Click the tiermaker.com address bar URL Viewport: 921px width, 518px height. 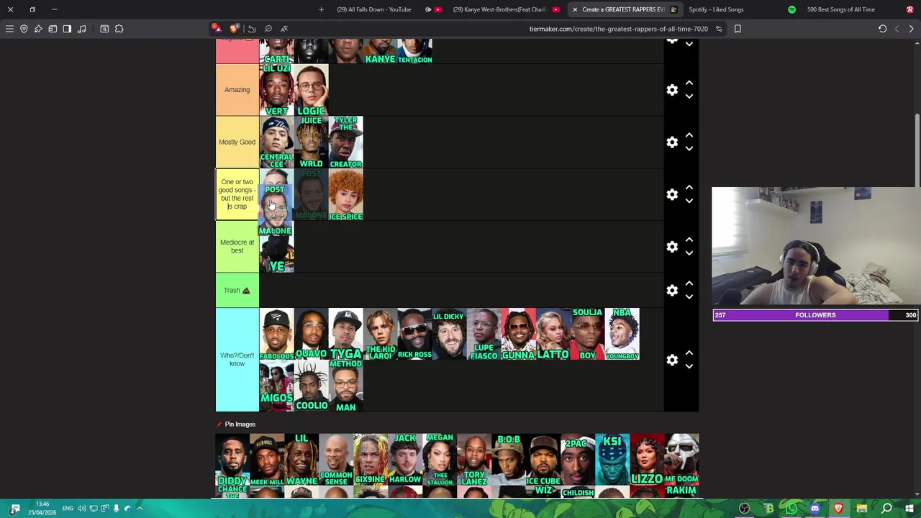click(x=618, y=29)
